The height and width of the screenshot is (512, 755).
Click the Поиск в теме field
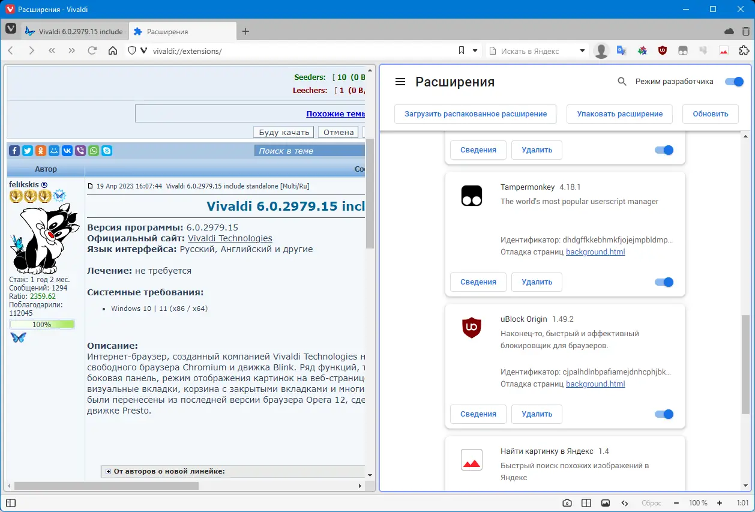tap(310, 151)
